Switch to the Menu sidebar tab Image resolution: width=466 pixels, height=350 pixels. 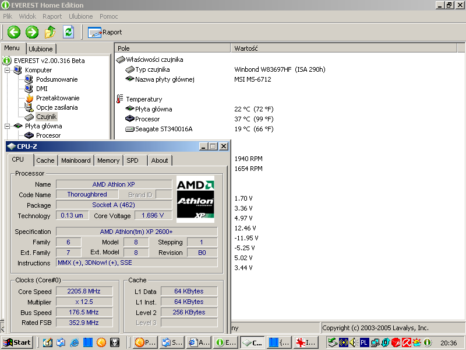click(x=12, y=48)
